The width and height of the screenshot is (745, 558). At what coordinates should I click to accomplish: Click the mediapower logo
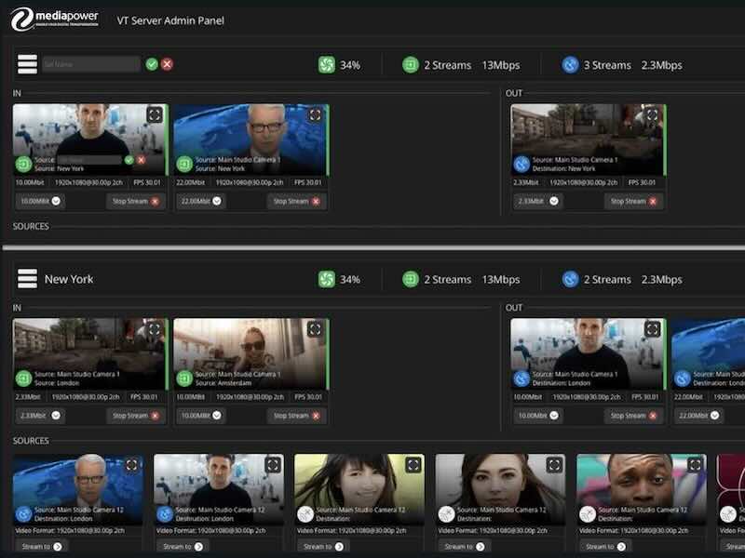coord(54,19)
